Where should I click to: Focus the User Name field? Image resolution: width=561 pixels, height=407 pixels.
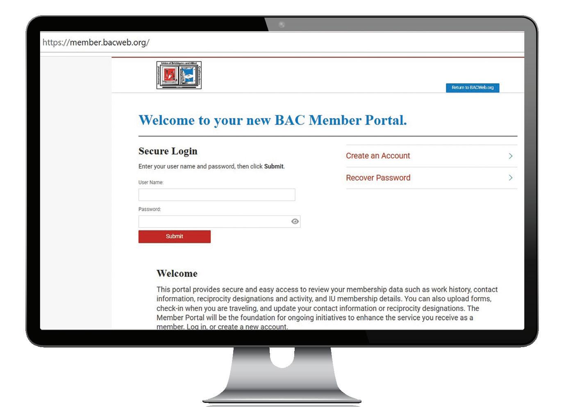pyautogui.click(x=217, y=195)
